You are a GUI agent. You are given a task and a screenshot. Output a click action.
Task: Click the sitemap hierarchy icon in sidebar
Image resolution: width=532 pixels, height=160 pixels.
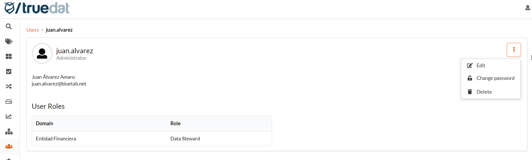tap(9, 131)
